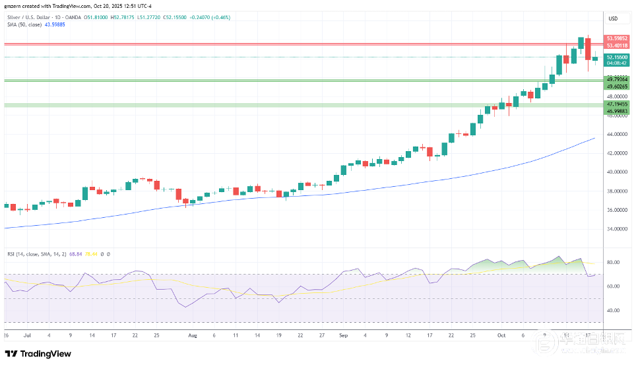Click the Oct label on the time axis
The height and width of the screenshot is (367, 636).
[x=502, y=335]
